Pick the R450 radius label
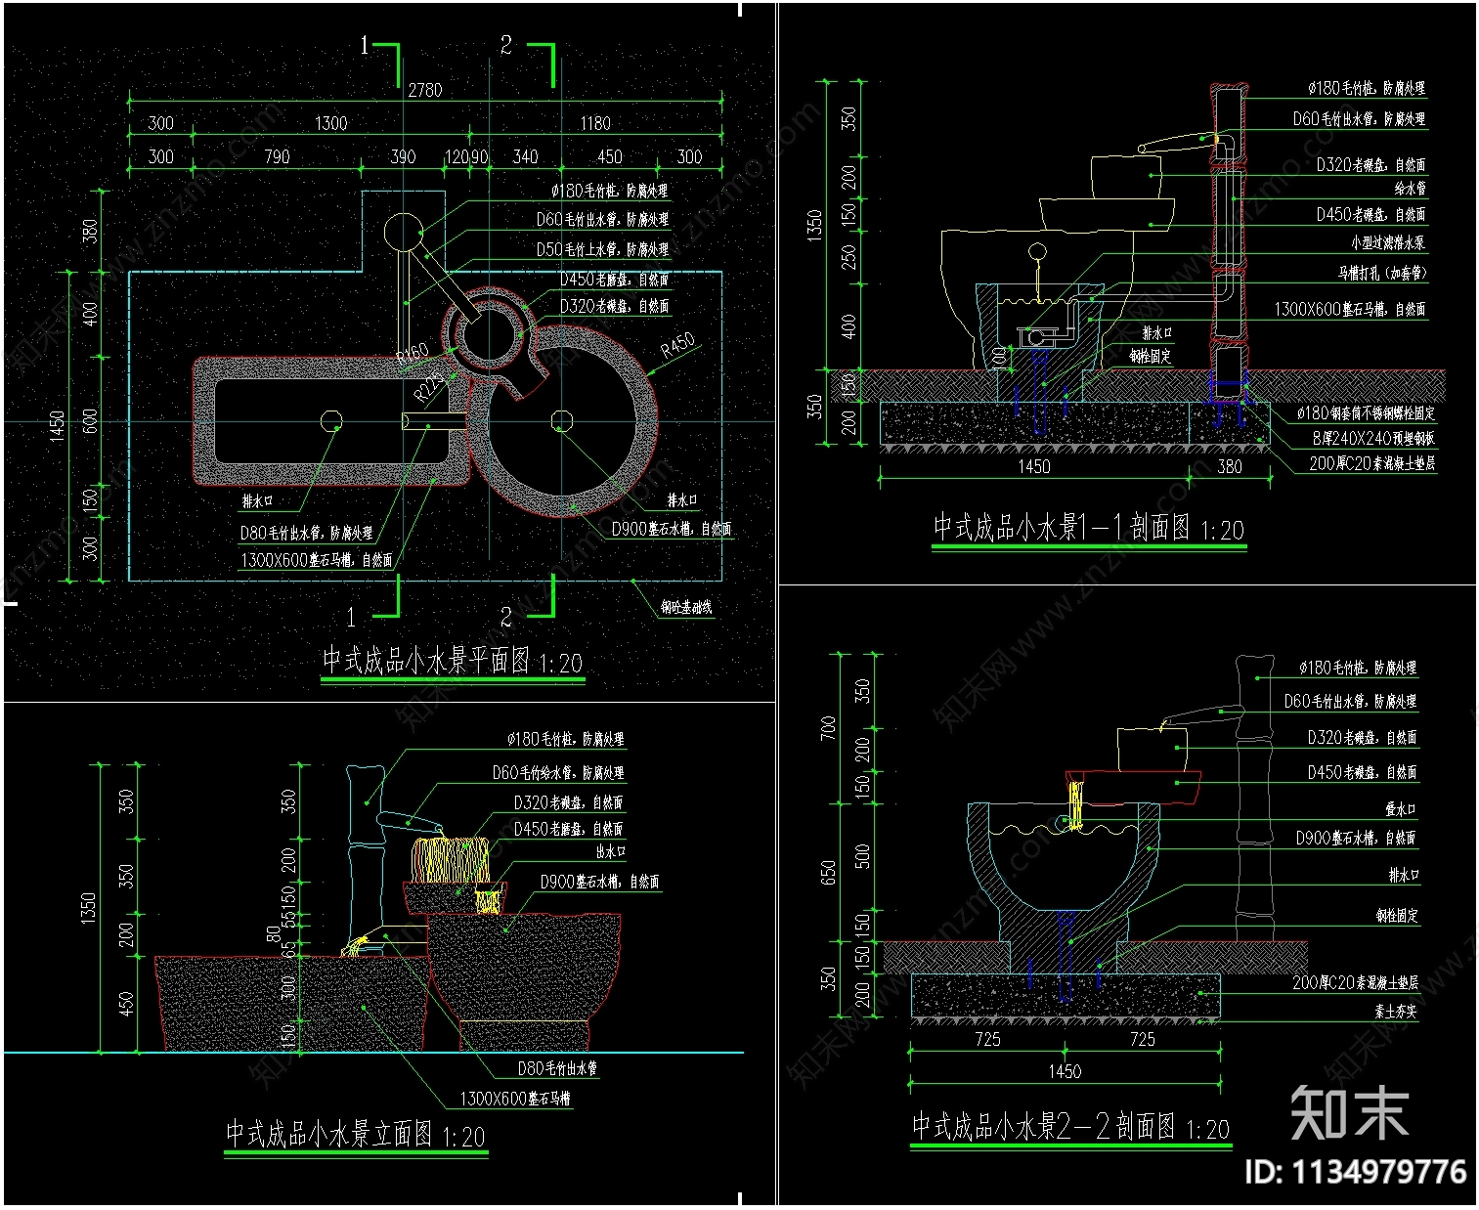 (677, 344)
